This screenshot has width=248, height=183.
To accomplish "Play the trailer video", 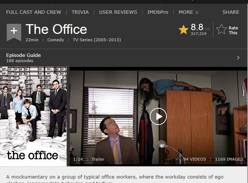I will [158, 116].
